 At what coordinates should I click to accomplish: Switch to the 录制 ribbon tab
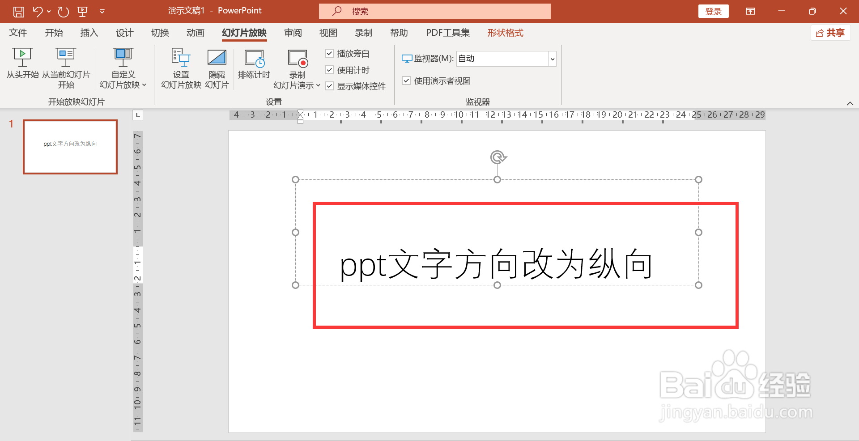click(x=363, y=33)
